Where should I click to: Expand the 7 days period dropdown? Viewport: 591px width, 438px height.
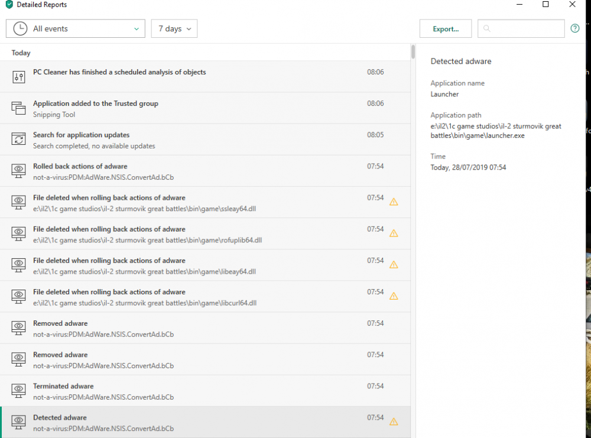[x=174, y=28]
